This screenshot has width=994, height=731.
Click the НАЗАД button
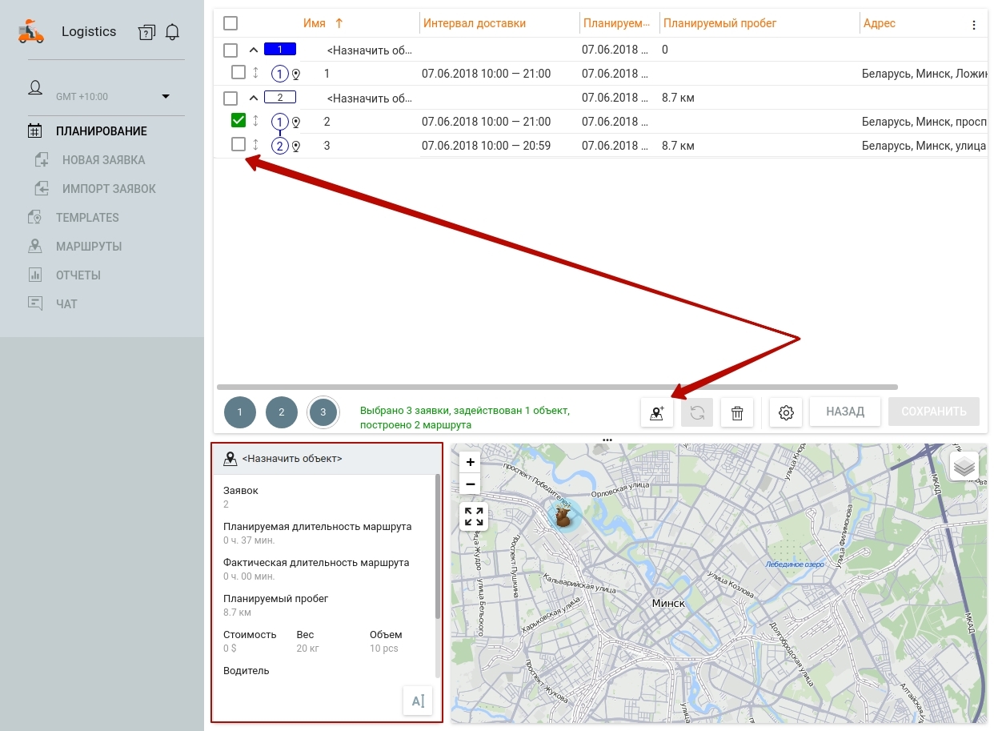pyautogui.click(x=844, y=412)
